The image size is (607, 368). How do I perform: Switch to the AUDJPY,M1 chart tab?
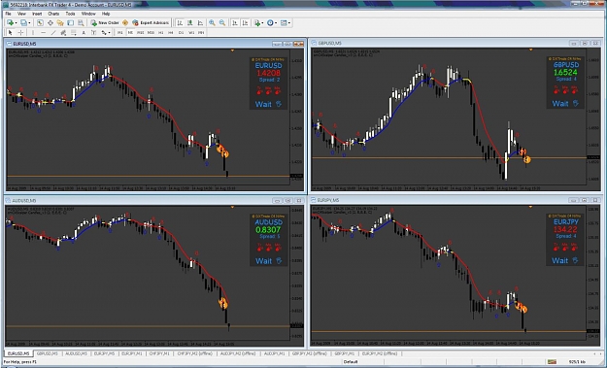[x=274, y=353]
